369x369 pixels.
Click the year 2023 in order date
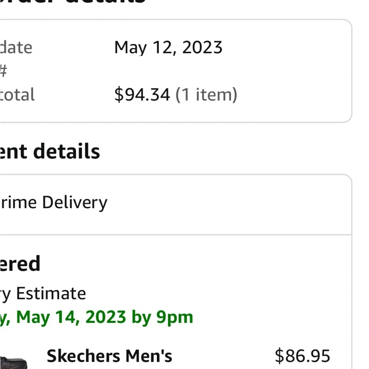click(202, 48)
